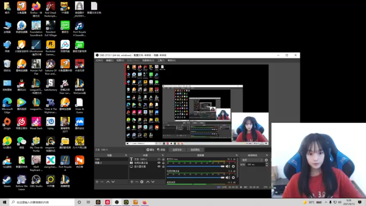The image size is (366, 206).
Task: Open Red Dead Redemption shortcut
Action: 50,9
